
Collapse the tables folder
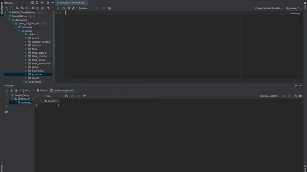pyautogui.click(x=23, y=34)
